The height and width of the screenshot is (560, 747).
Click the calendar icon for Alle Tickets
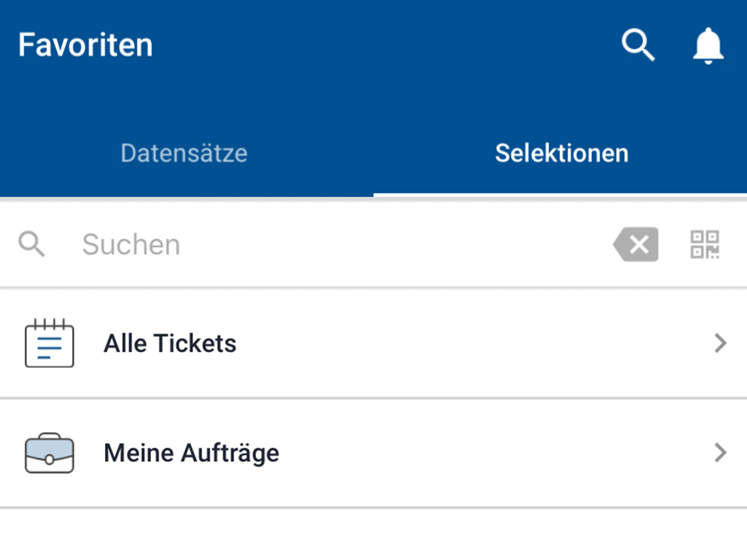coord(50,343)
